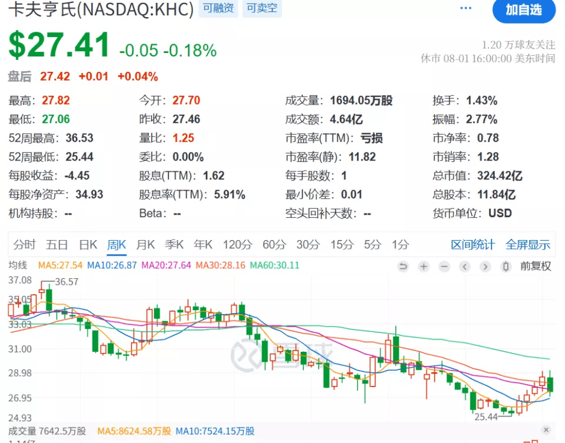Click the 加自选 add to watchlist button
The width and height of the screenshot is (565, 443).
pyautogui.click(x=523, y=11)
